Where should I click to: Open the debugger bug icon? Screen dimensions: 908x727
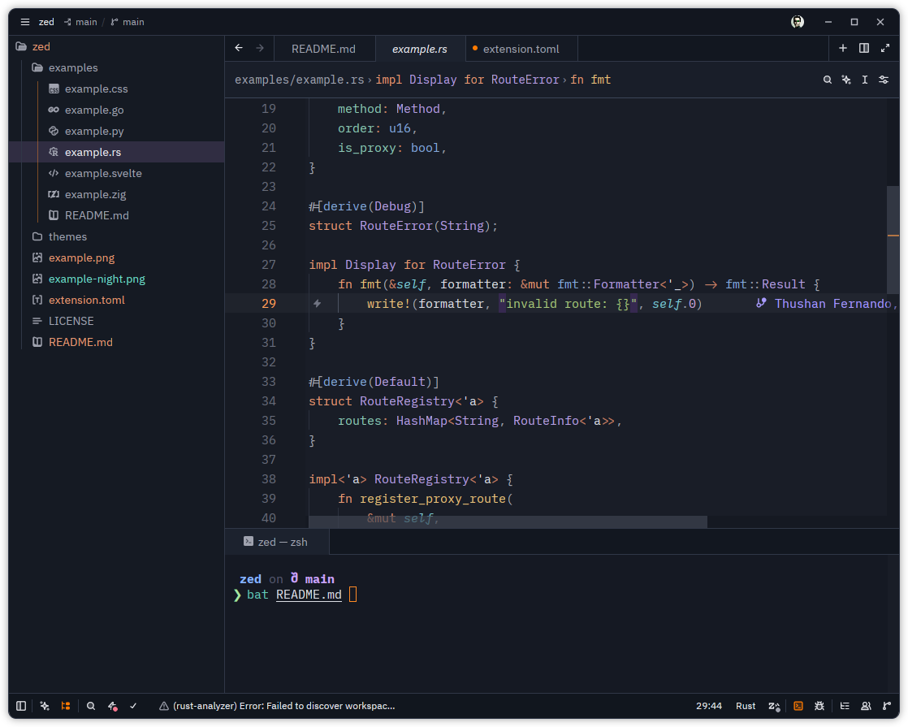819,706
